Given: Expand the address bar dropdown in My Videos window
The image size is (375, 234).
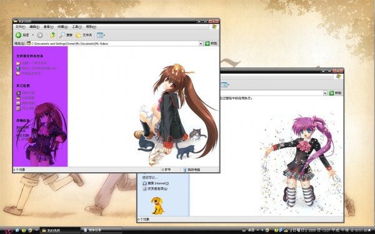Looking at the screenshot, I should point(201,44).
